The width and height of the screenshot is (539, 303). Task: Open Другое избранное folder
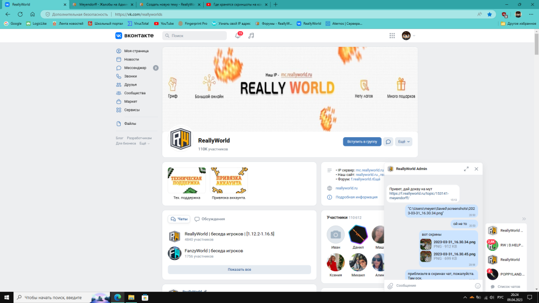pyautogui.click(x=519, y=23)
